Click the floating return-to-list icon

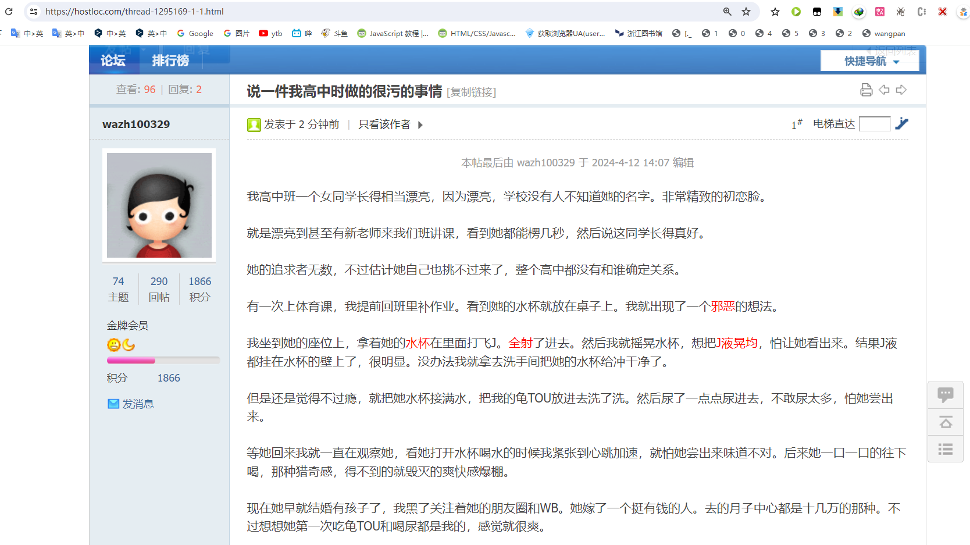(x=946, y=449)
